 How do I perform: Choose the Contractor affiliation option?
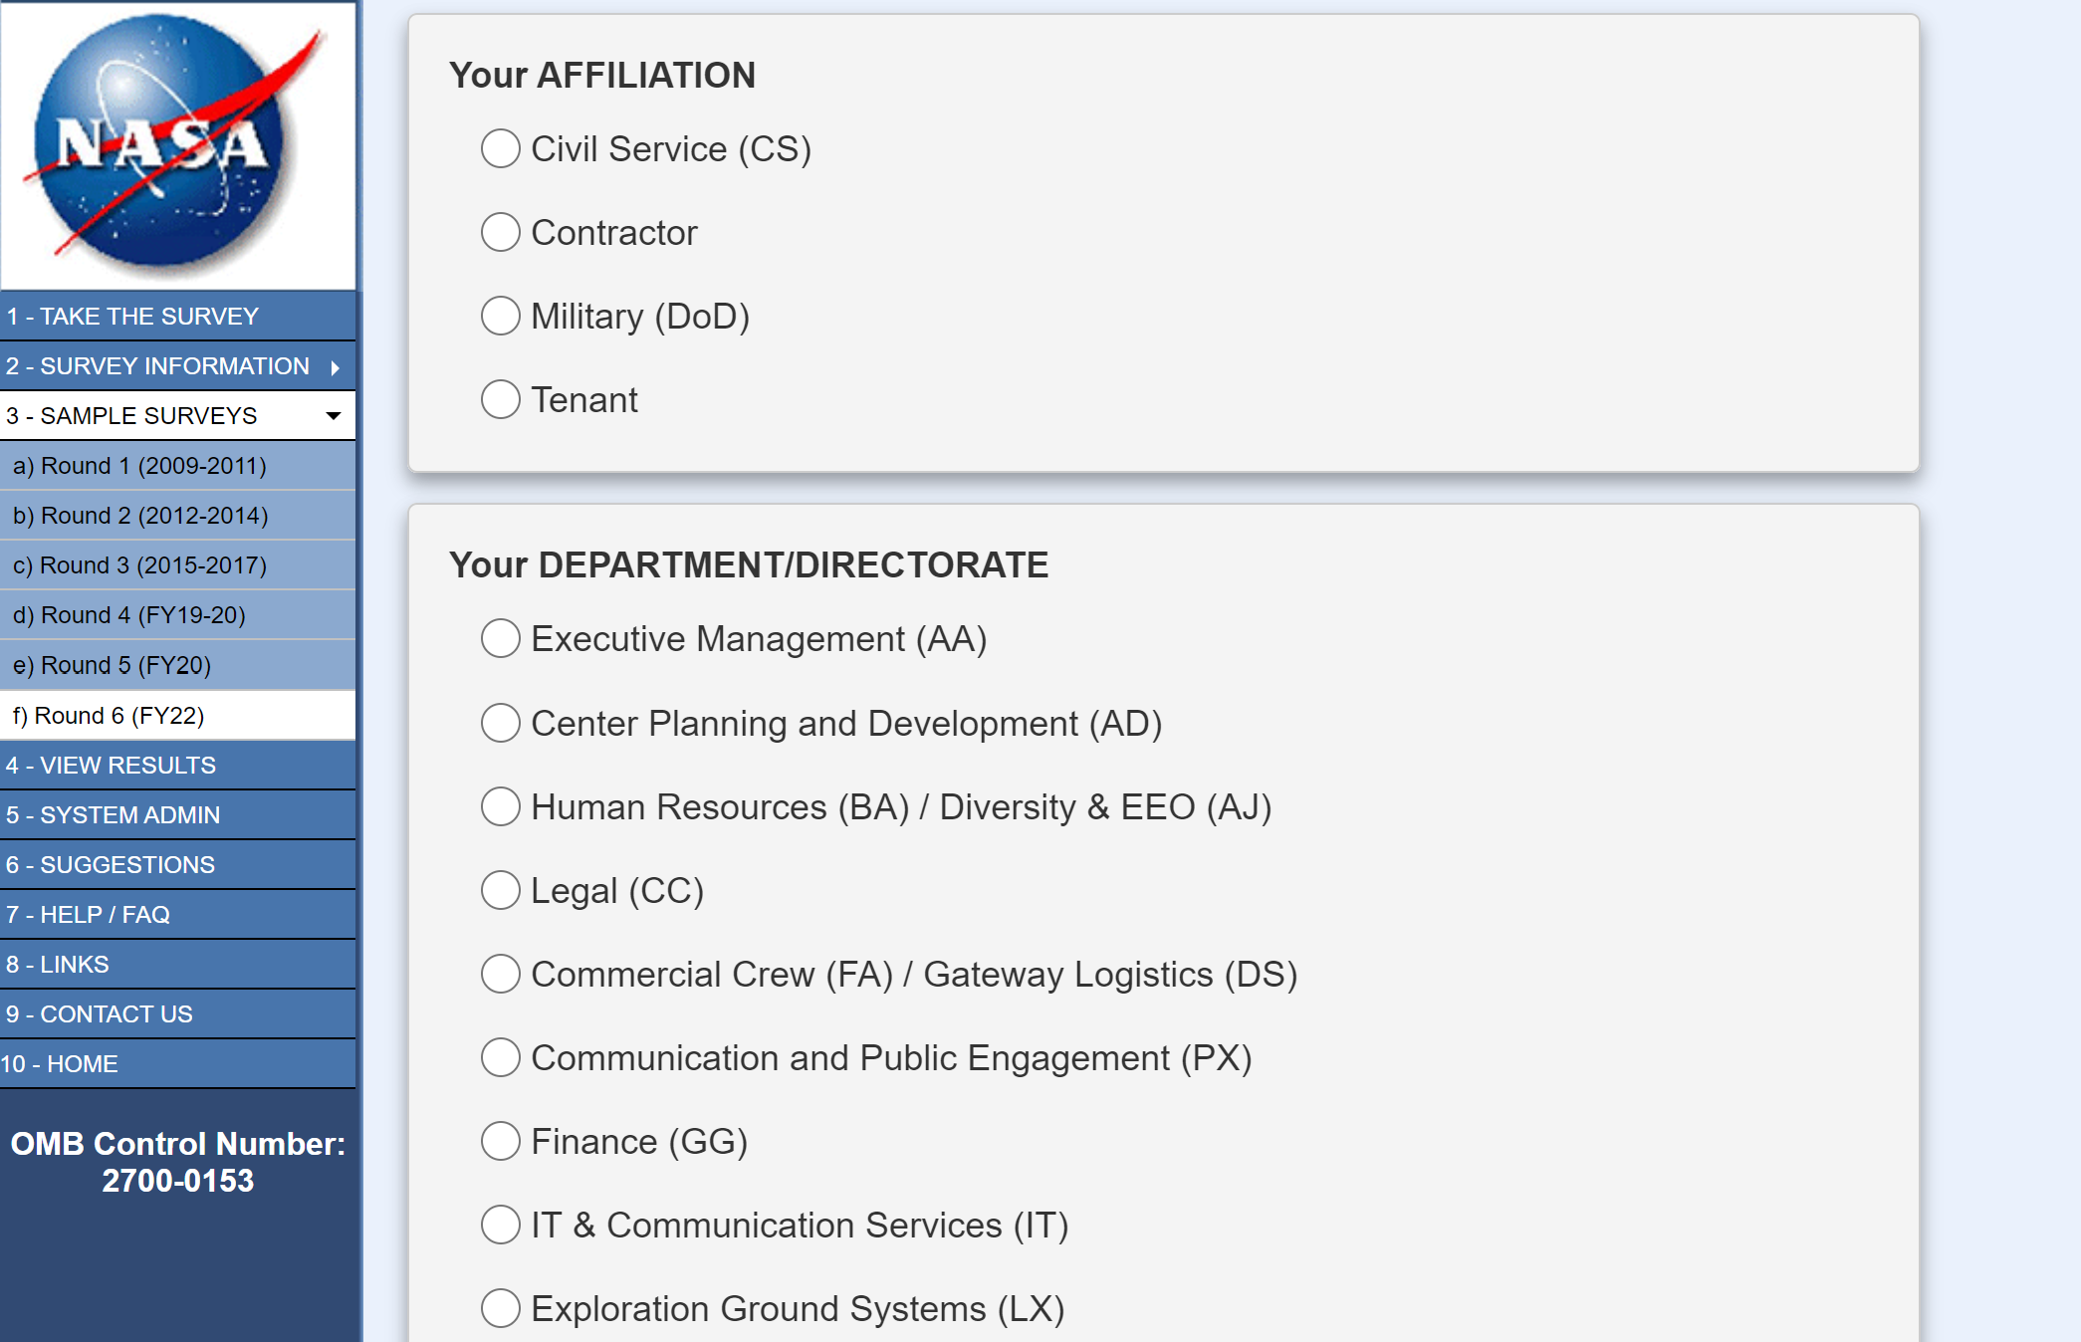point(501,233)
